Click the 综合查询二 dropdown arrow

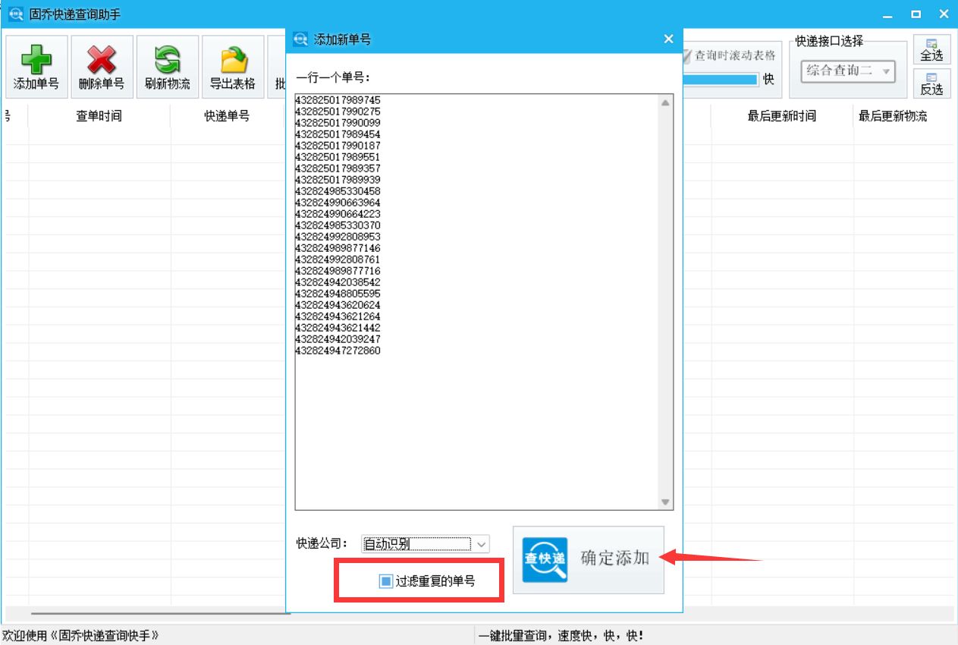point(884,71)
